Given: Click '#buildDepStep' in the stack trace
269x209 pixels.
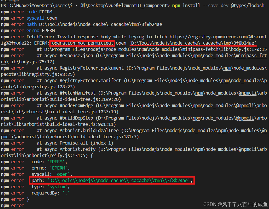Looking at the screenshot, I should tap(76, 118).
